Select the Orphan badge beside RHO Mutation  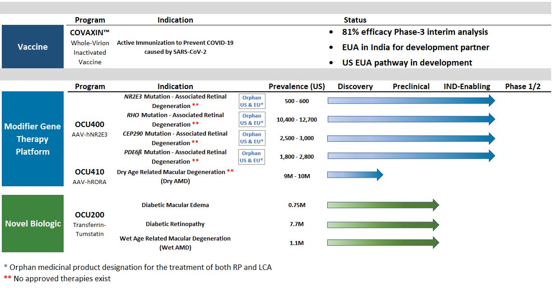[251, 119]
